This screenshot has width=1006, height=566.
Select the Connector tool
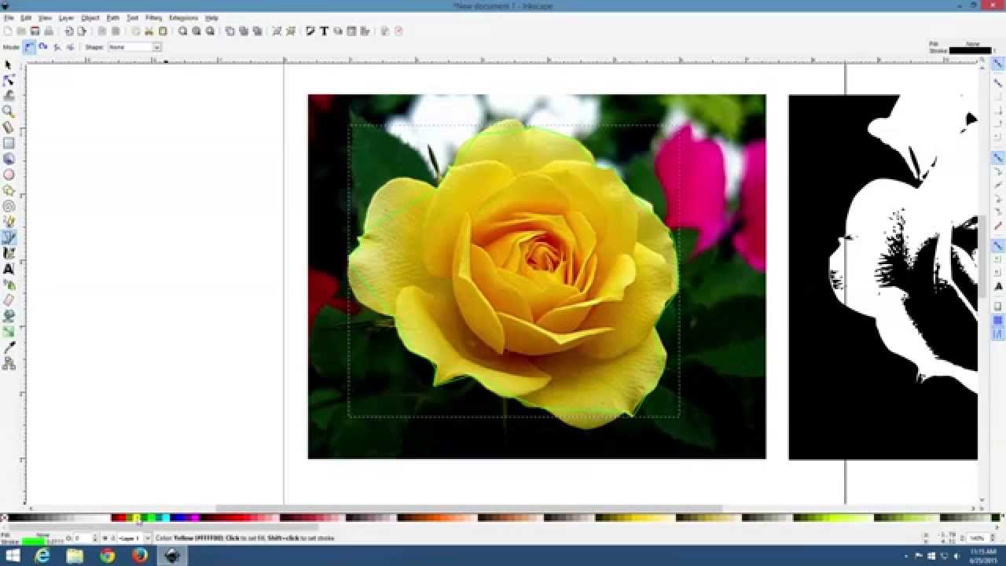pos(9,363)
